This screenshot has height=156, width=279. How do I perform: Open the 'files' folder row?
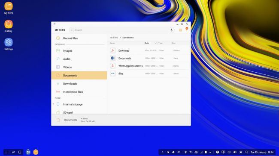point(149,74)
